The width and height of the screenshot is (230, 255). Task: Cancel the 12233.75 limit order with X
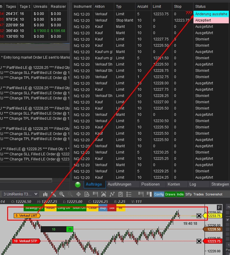[x=199, y=216]
